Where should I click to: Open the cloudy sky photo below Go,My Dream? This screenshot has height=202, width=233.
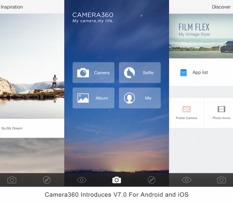[32, 155]
